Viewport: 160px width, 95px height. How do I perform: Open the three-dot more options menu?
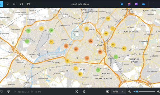(x=36, y=4)
